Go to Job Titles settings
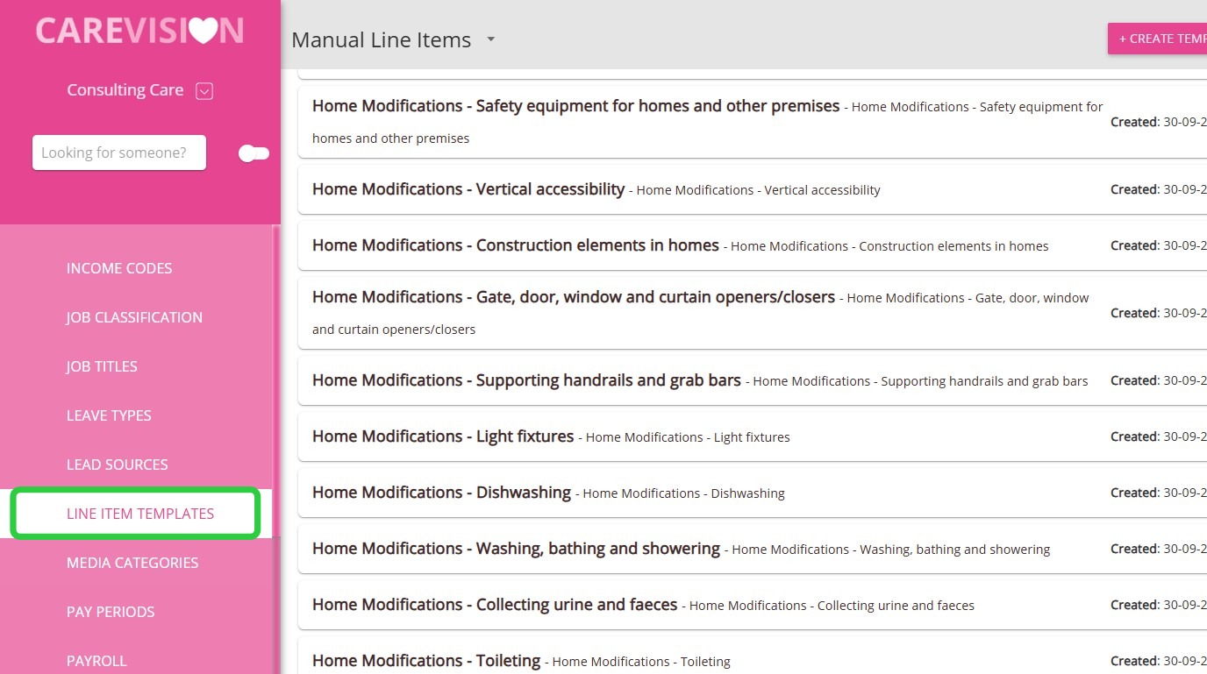Viewport: 1207px width, 674px height. (102, 366)
